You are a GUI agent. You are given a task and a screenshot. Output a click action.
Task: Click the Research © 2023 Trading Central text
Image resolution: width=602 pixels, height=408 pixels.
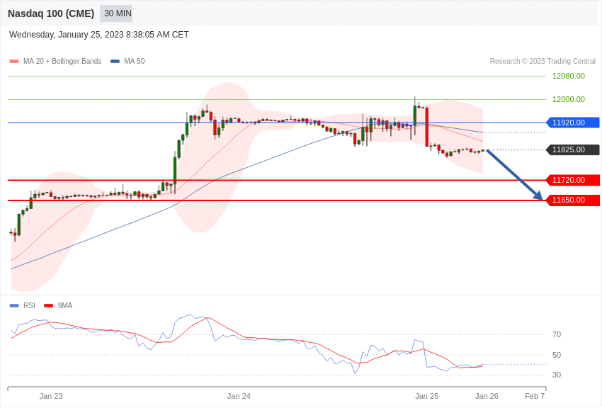[543, 61]
